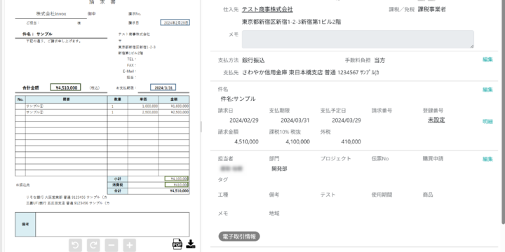Click ¥4,510,000 total box in invoice
Screen dimensions: 505x252
click(66, 87)
